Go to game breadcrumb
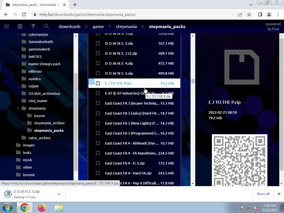The height and width of the screenshot is (213, 284). (x=98, y=26)
